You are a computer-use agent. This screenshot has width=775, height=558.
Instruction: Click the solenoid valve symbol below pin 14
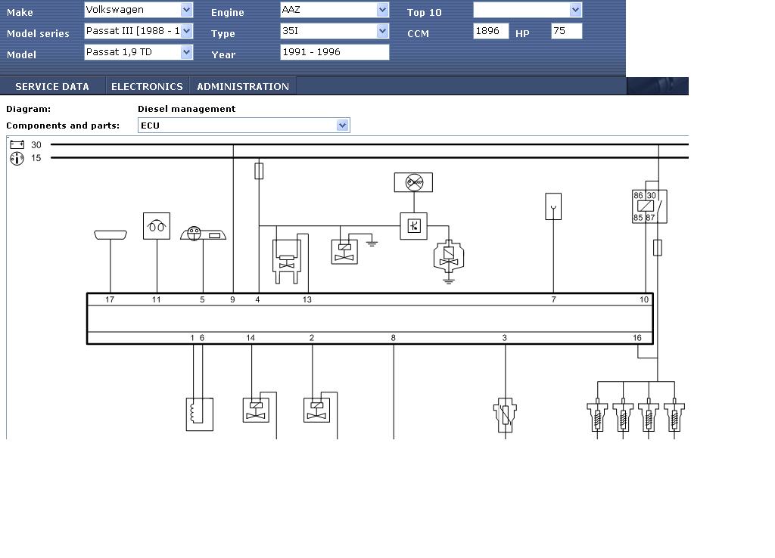[x=256, y=410]
